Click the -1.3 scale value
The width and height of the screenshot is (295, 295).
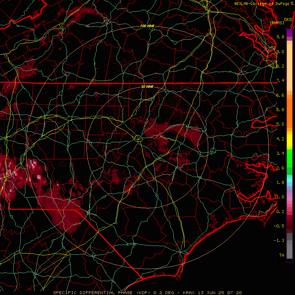279,241
